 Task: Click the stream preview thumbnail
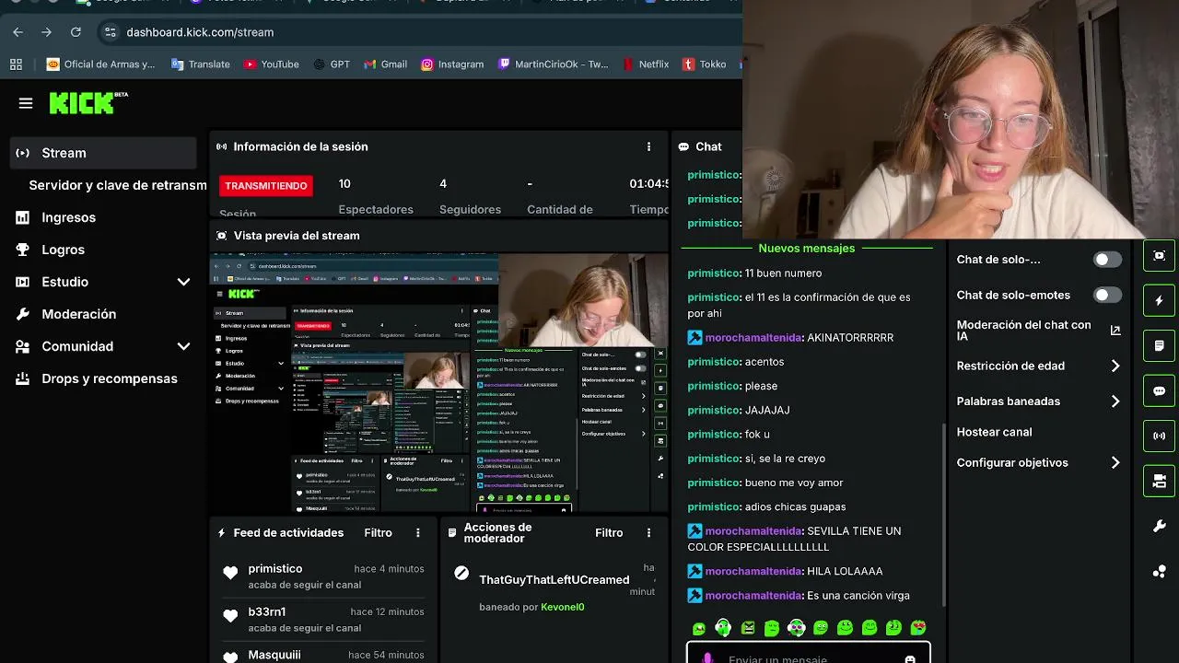click(439, 383)
